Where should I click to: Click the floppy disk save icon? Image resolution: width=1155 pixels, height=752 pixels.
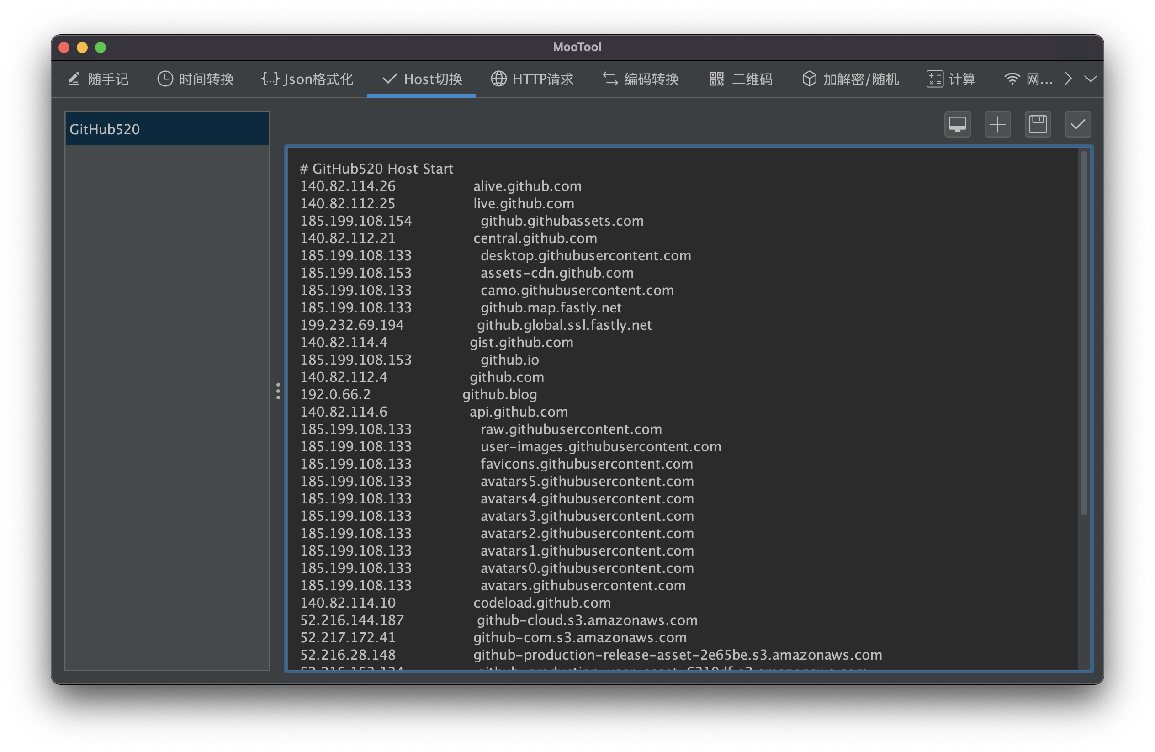click(x=1038, y=125)
